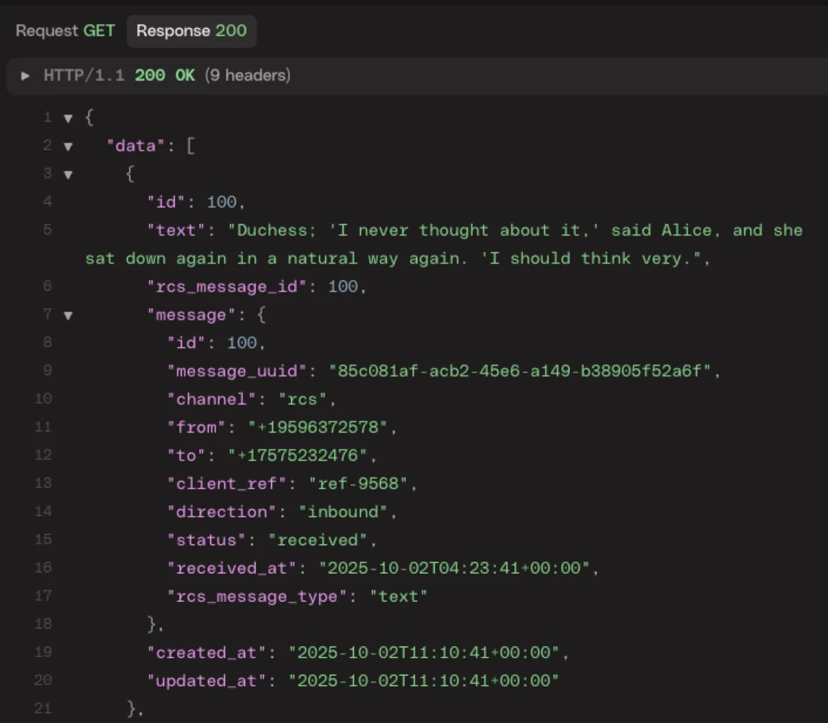
Task: Collapse the root JSON object on line 1
Action: coord(68,117)
